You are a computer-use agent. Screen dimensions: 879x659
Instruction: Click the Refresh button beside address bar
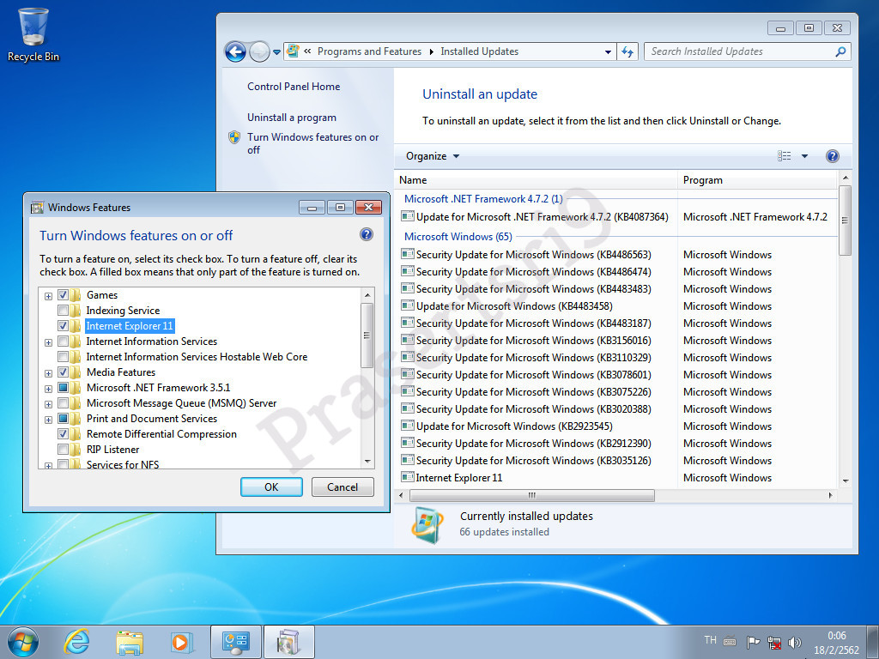[627, 51]
